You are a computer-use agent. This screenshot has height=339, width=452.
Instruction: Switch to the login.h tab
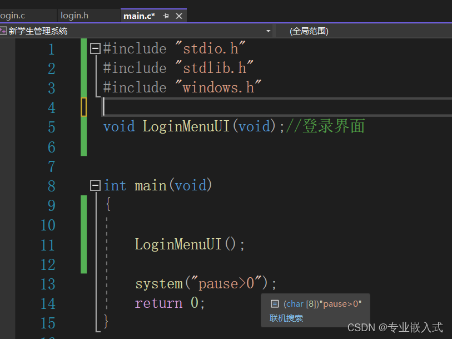(x=74, y=16)
